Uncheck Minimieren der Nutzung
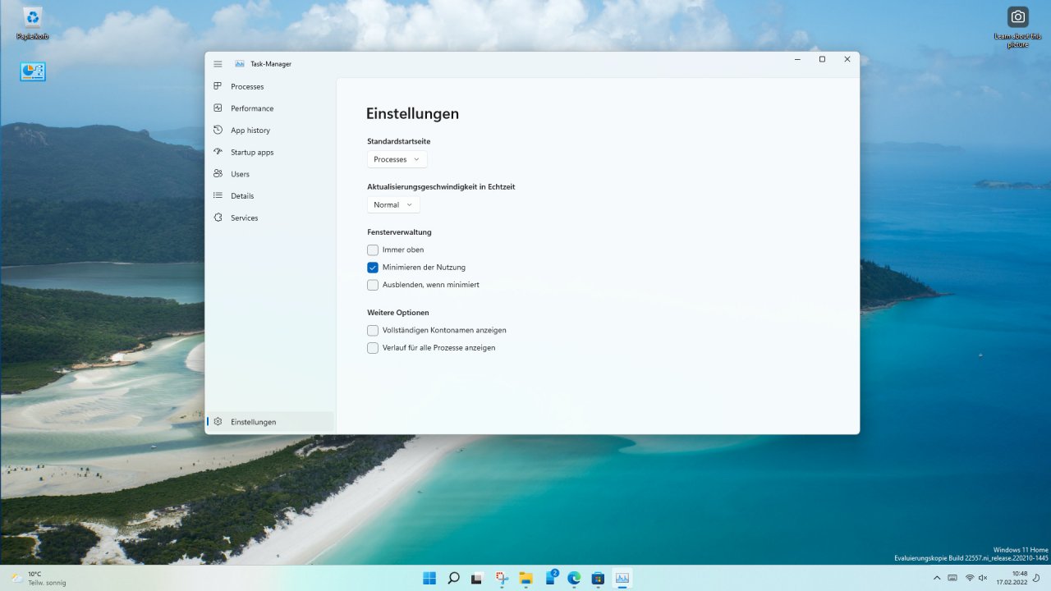Viewport: 1051px width, 591px height. pyautogui.click(x=373, y=267)
